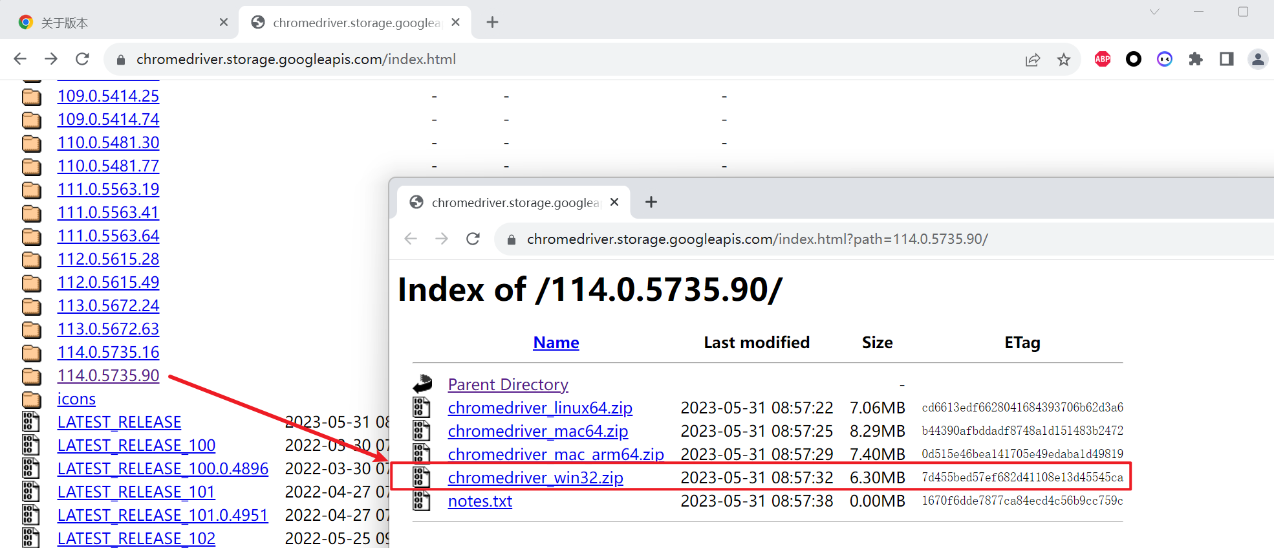The width and height of the screenshot is (1274, 548).
Task: Click the back arrow in inset window
Action: 411,239
